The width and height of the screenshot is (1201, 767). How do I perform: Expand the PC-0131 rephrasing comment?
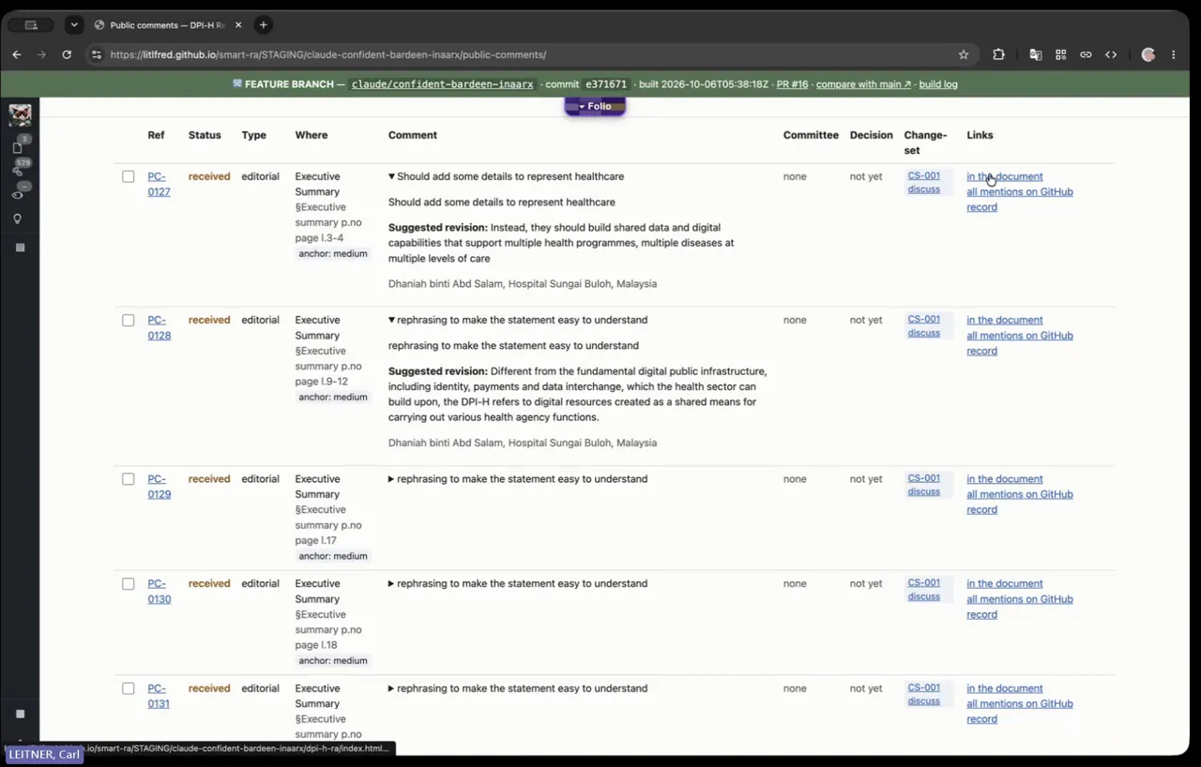tap(391, 688)
